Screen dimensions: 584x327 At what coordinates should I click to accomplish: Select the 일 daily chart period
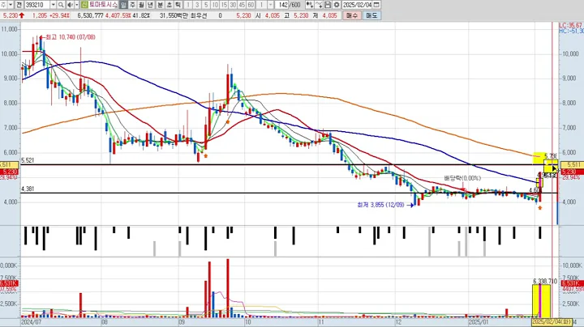(123, 5)
